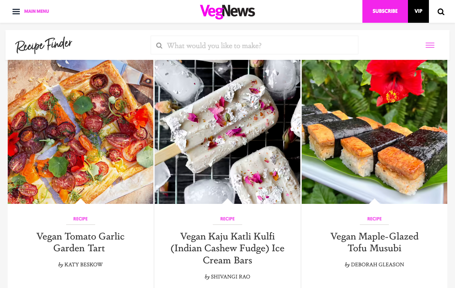The height and width of the screenshot is (288, 455).
Task: Click RECIPE tag above the Tofu Musubi title
Action: pyautogui.click(x=375, y=219)
